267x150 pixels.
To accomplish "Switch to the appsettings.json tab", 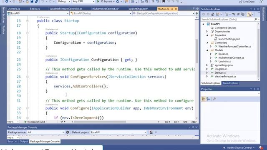I will (139, 9).
